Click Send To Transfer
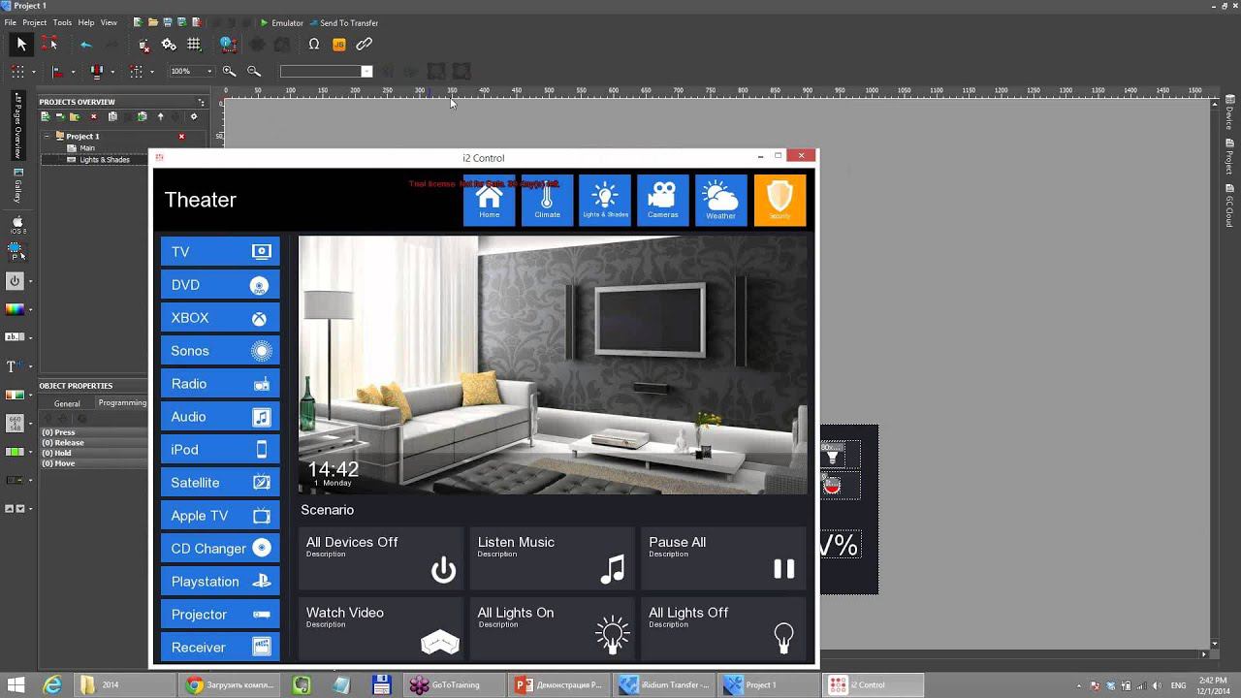 click(x=343, y=22)
